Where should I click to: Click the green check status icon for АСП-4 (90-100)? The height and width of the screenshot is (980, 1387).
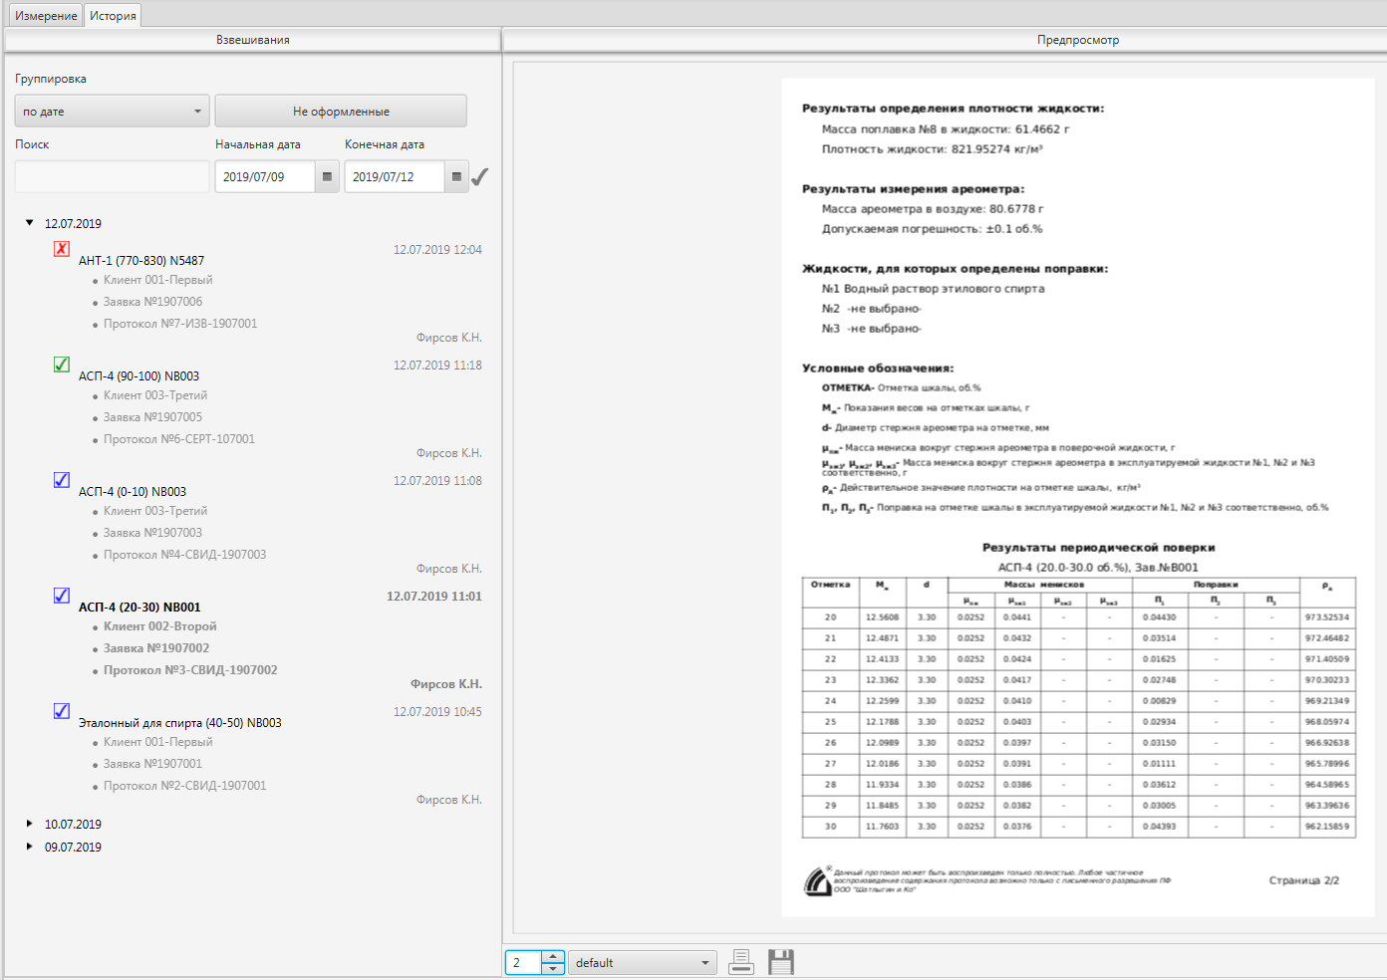(62, 365)
